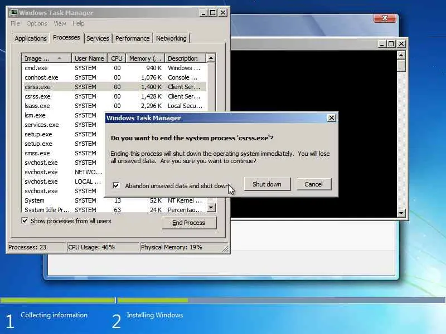Click process list scroll down arrow
The width and height of the screenshot is (446, 334).
click(x=211, y=208)
